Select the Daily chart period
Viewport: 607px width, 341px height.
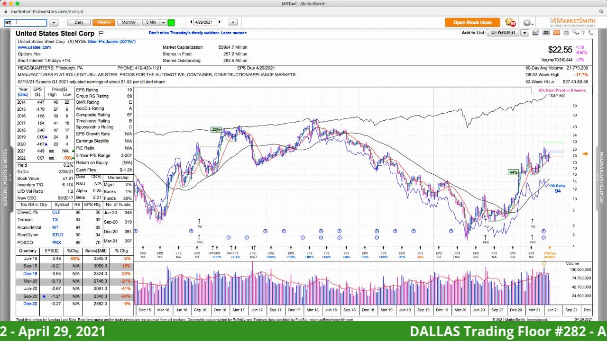[79, 22]
